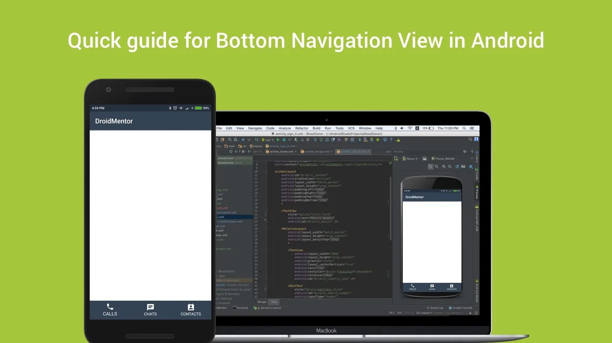Open the Window menu
The height and width of the screenshot is (343, 612).
(365, 128)
